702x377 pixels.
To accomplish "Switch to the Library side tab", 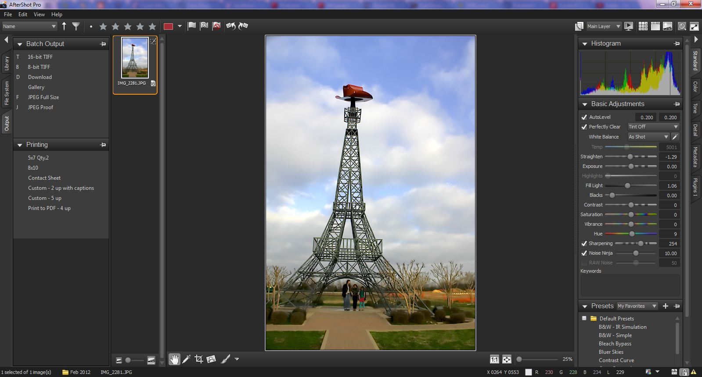I will click(7, 64).
